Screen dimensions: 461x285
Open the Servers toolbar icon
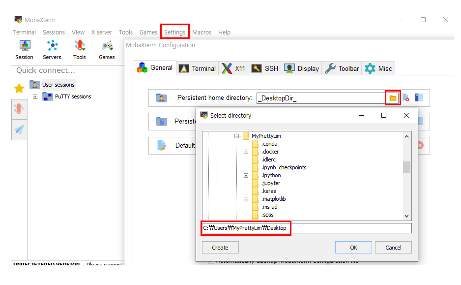tap(52, 50)
